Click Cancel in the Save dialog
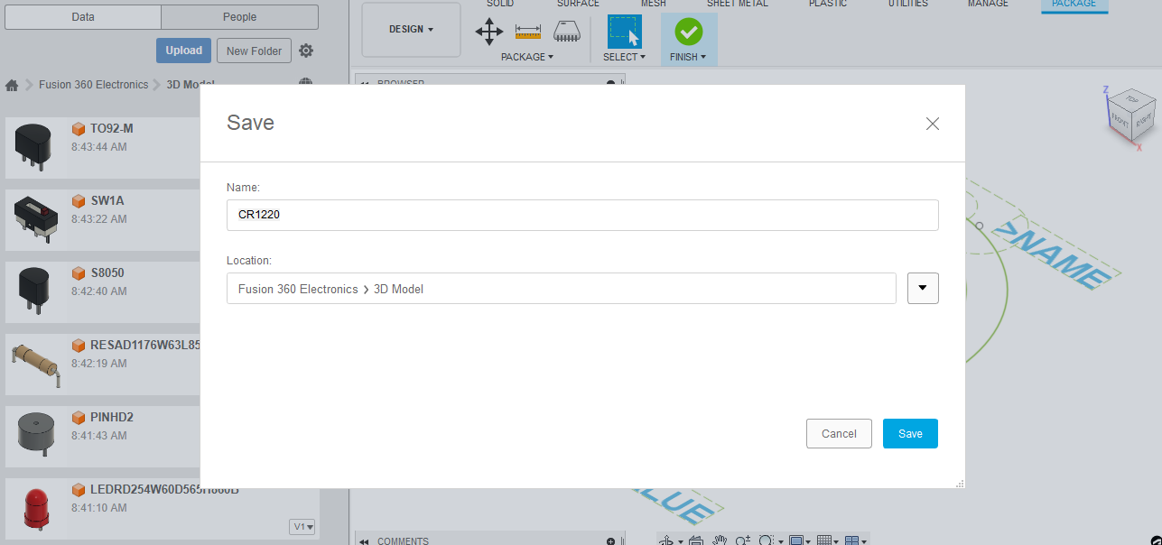This screenshot has height=545, width=1162. pyautogui.click(x=839, y=434)
